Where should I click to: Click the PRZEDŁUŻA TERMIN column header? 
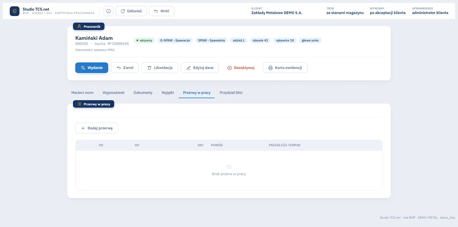coord(285,145)
